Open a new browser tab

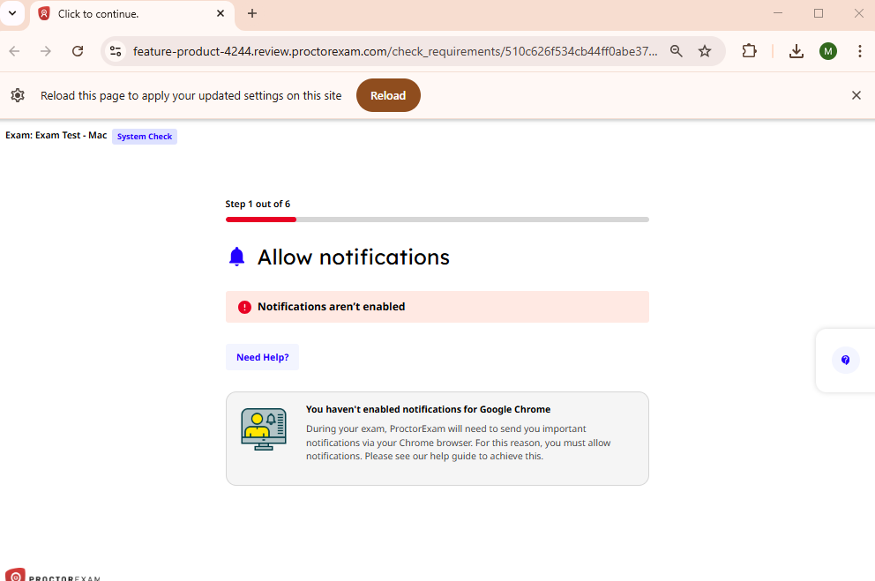point(252,13)
